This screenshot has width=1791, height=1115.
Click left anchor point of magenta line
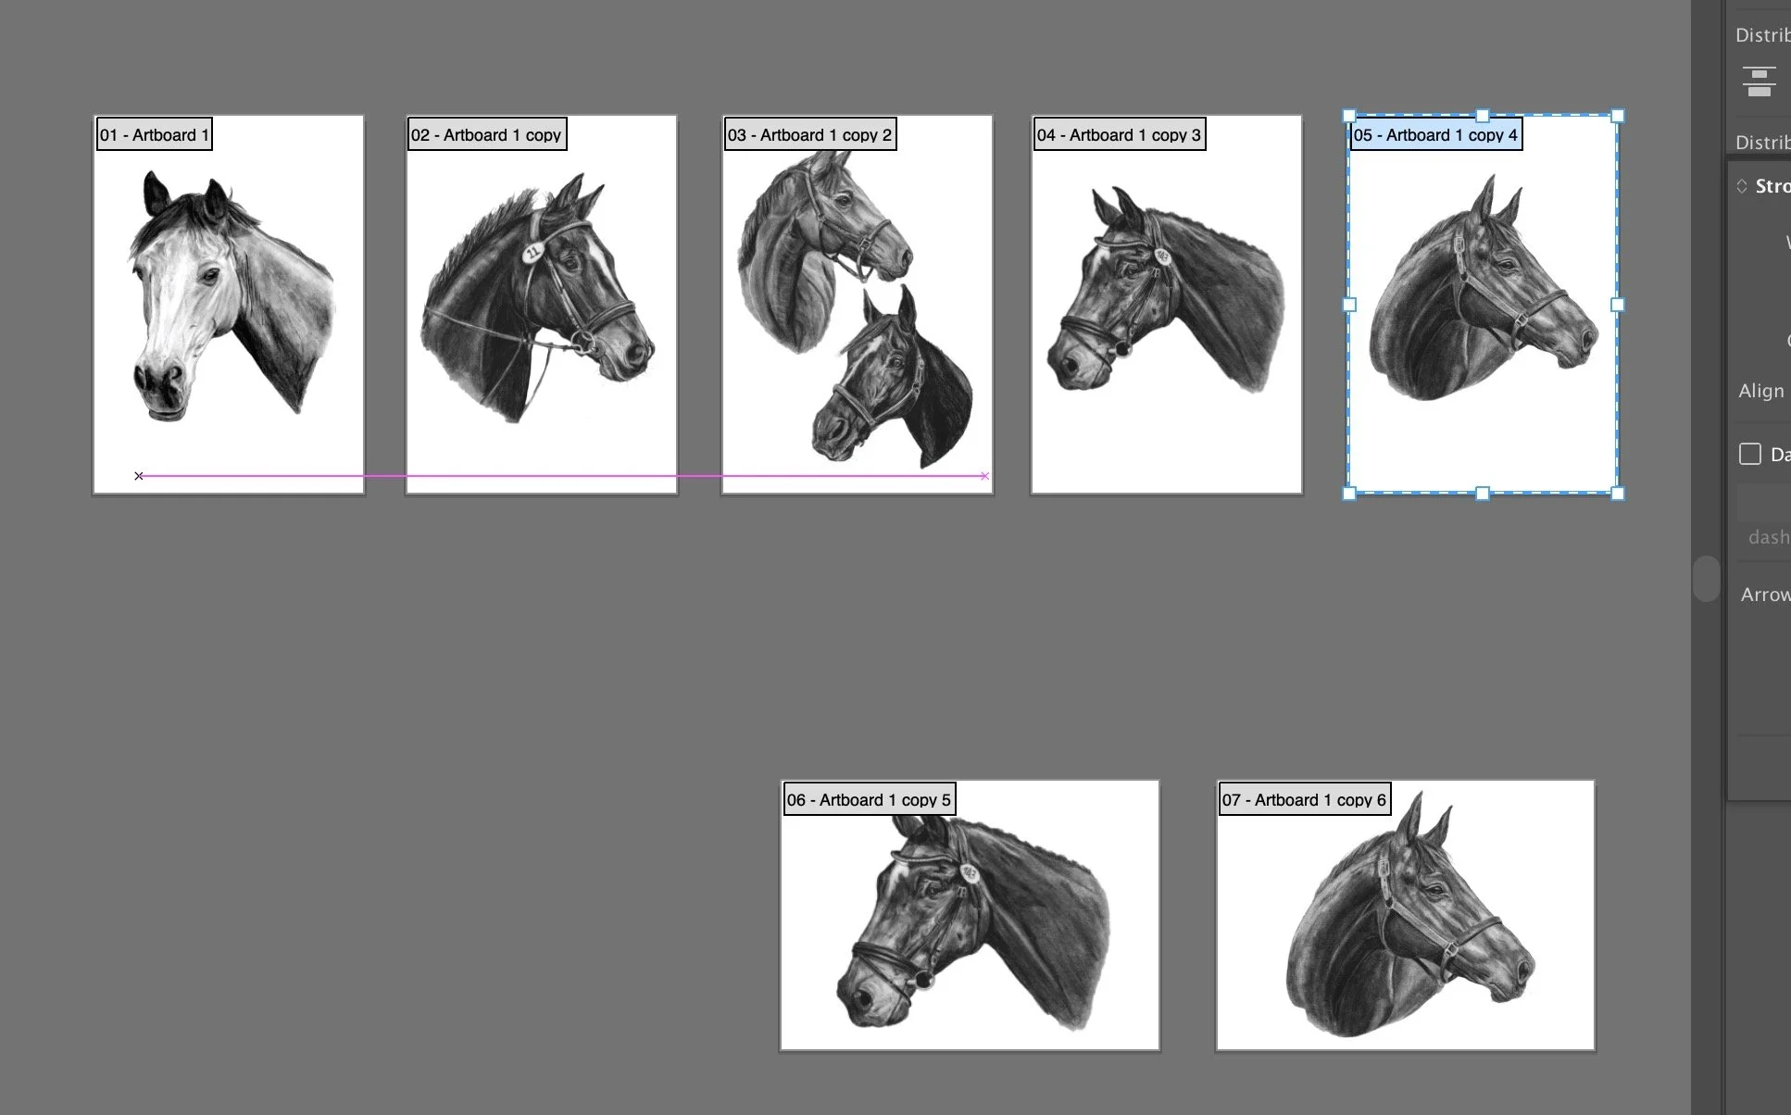coord(139,476)
